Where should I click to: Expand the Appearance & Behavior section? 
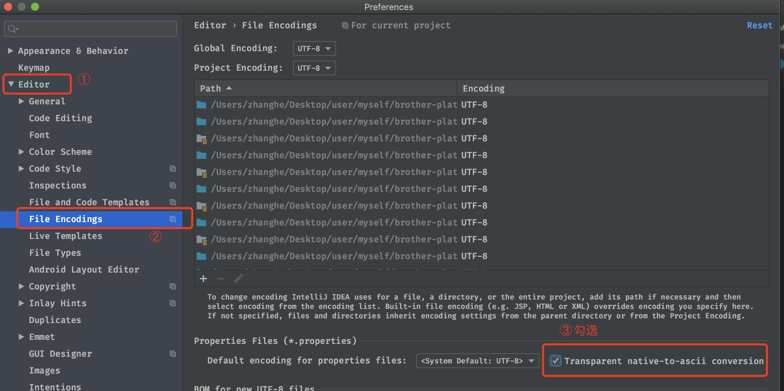10,51
